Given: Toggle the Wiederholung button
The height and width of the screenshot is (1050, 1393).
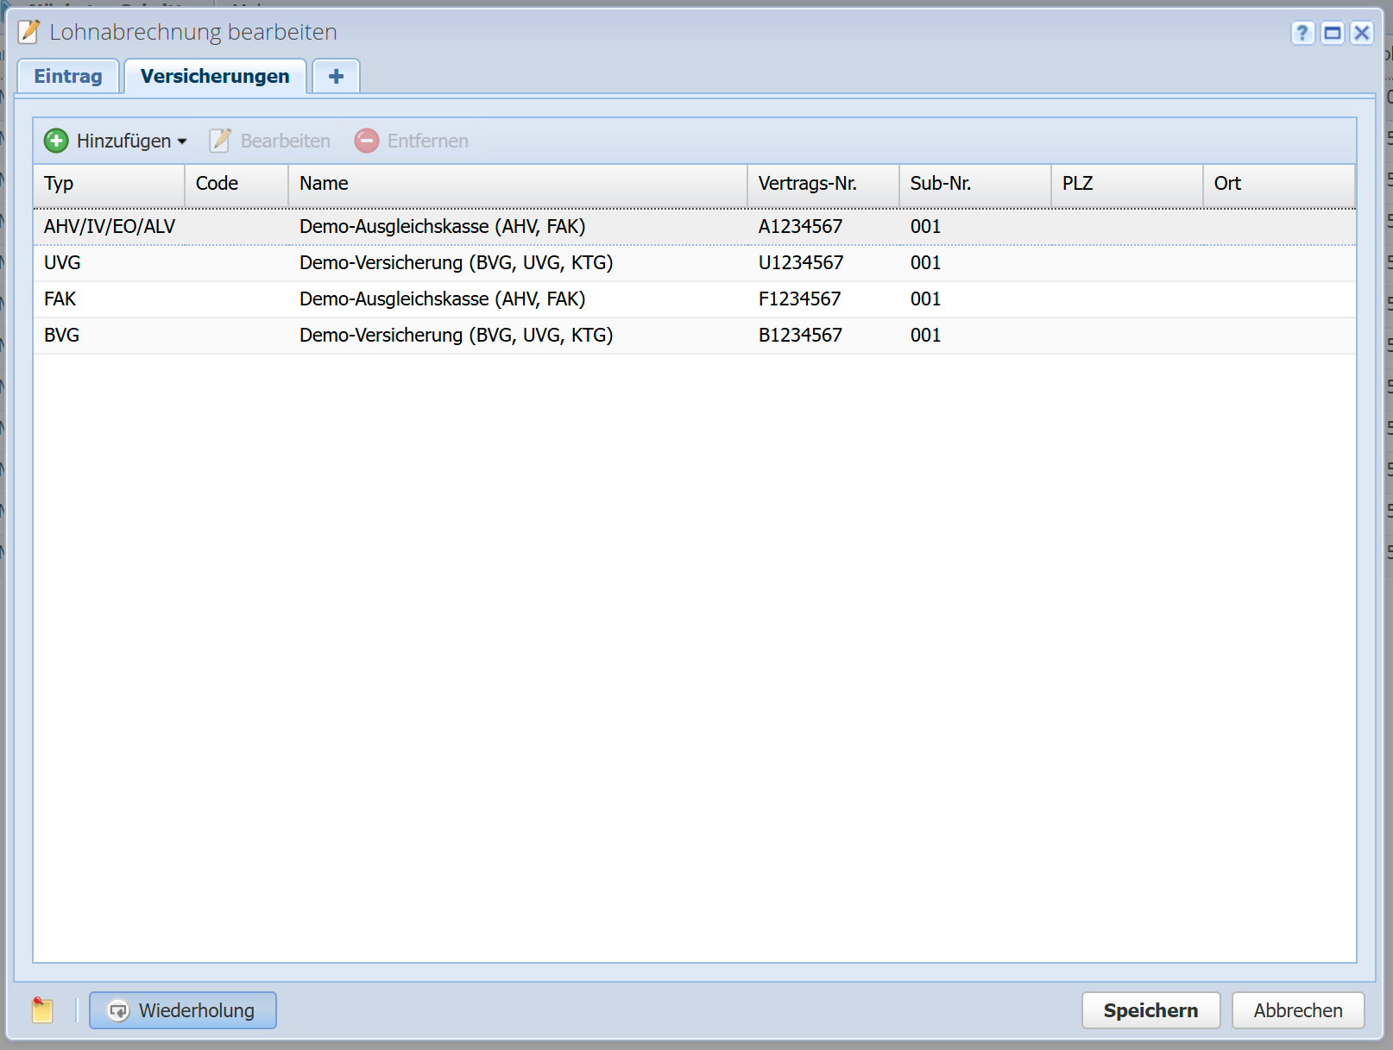Looking at the screenshot, I should (183, 1010).
